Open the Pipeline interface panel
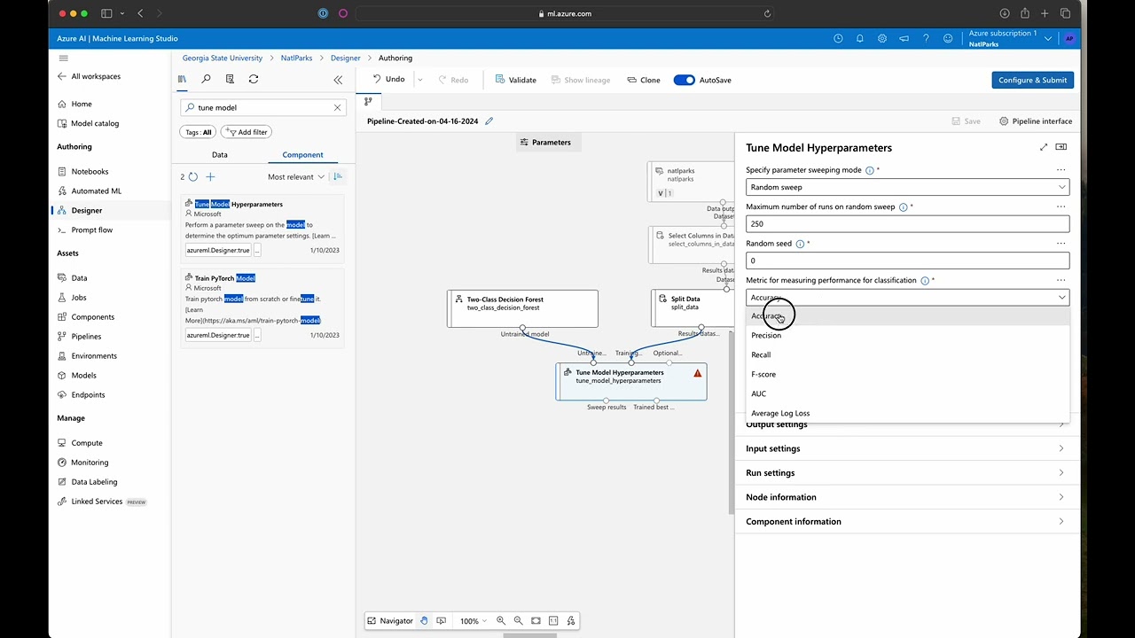 (x=1036, y=121)
